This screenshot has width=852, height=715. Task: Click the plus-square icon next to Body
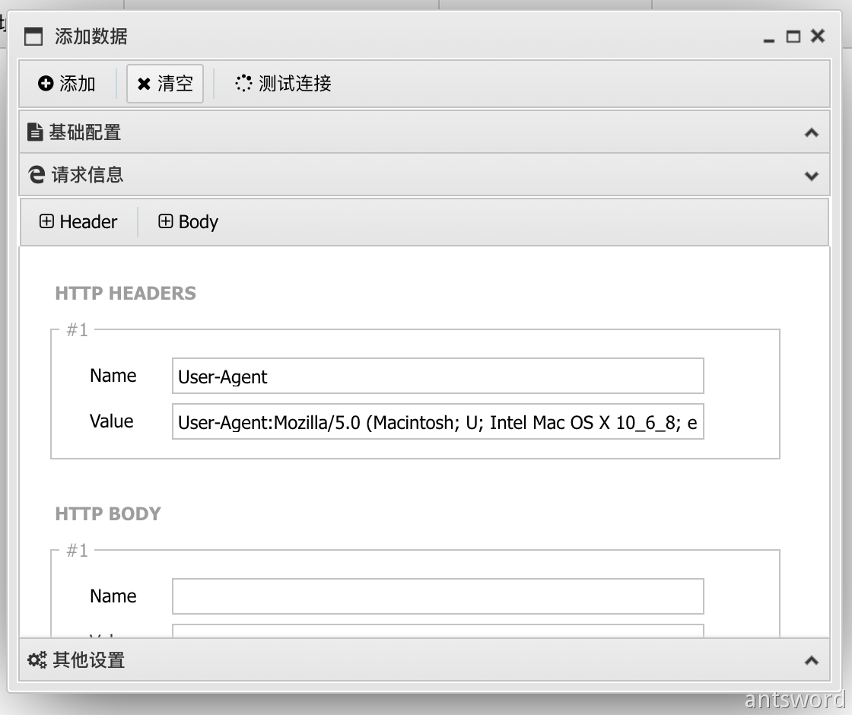[x=166, y=222]
